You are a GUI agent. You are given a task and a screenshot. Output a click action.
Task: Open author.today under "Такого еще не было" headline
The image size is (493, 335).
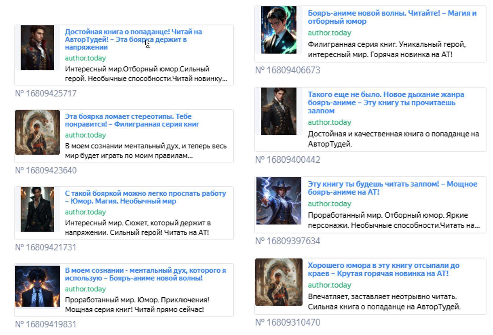330,122
